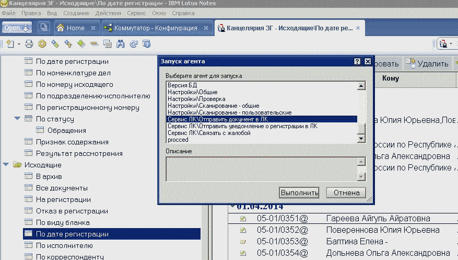Click the question mark help icon in dialog
The width and height of the screenshot is (458, 260).
coord(357,61)
